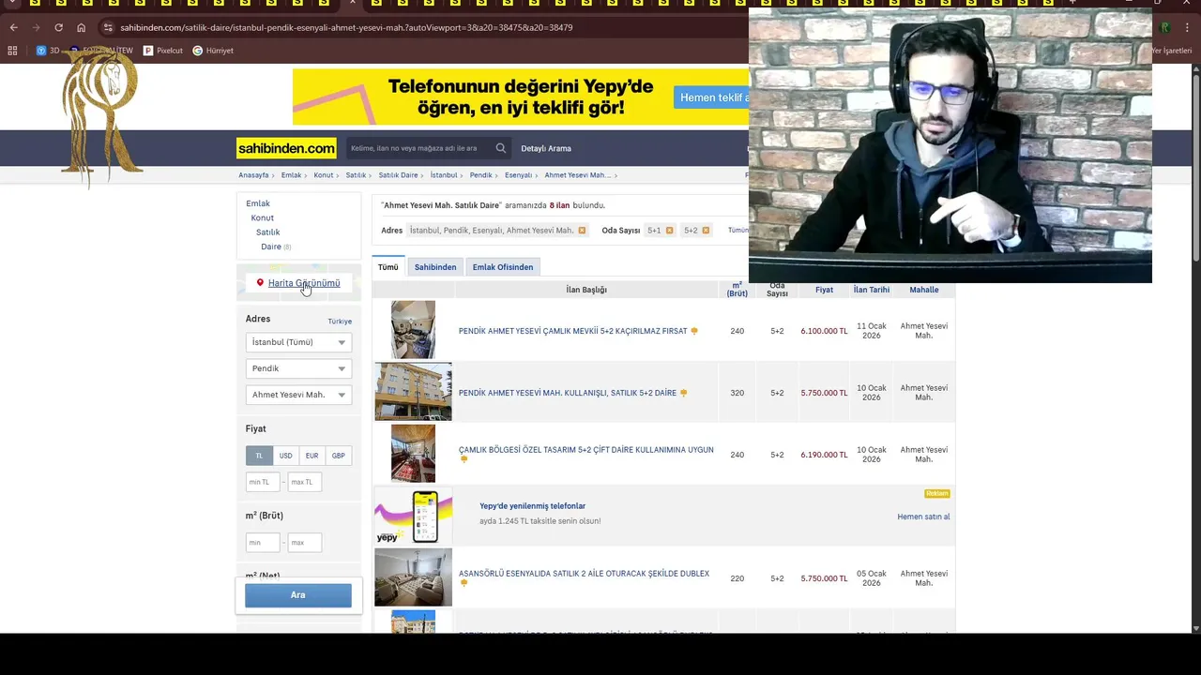
Task: Open ÇAMLIK BÖLGESİ ÖZEL TASARIM listing title
Action: coord(585,450)
